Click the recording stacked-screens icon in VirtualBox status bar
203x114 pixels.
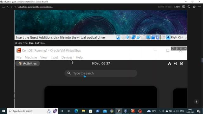coord(153,37)
